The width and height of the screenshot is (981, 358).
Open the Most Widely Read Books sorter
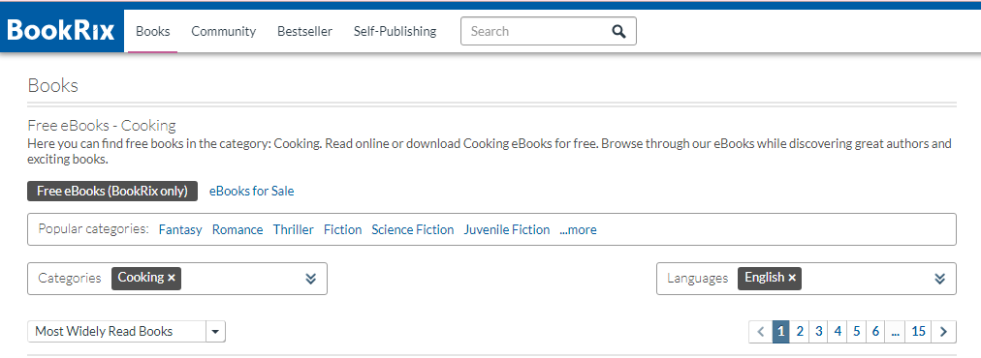click(126, 332)
